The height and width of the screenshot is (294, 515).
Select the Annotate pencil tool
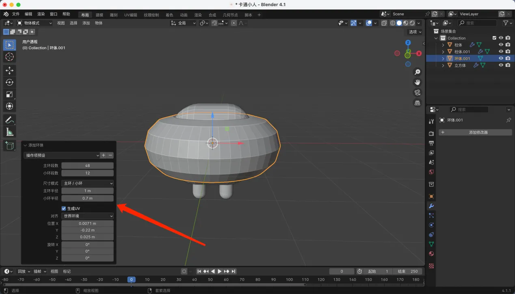pyautogui.click(x=9, y=120)
